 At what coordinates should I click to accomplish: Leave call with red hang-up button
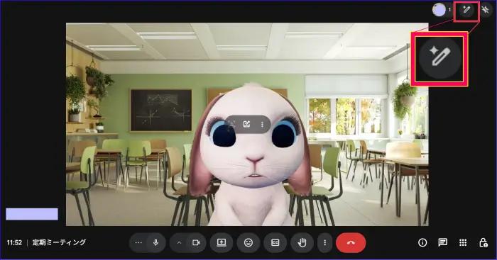pos(351,242)
